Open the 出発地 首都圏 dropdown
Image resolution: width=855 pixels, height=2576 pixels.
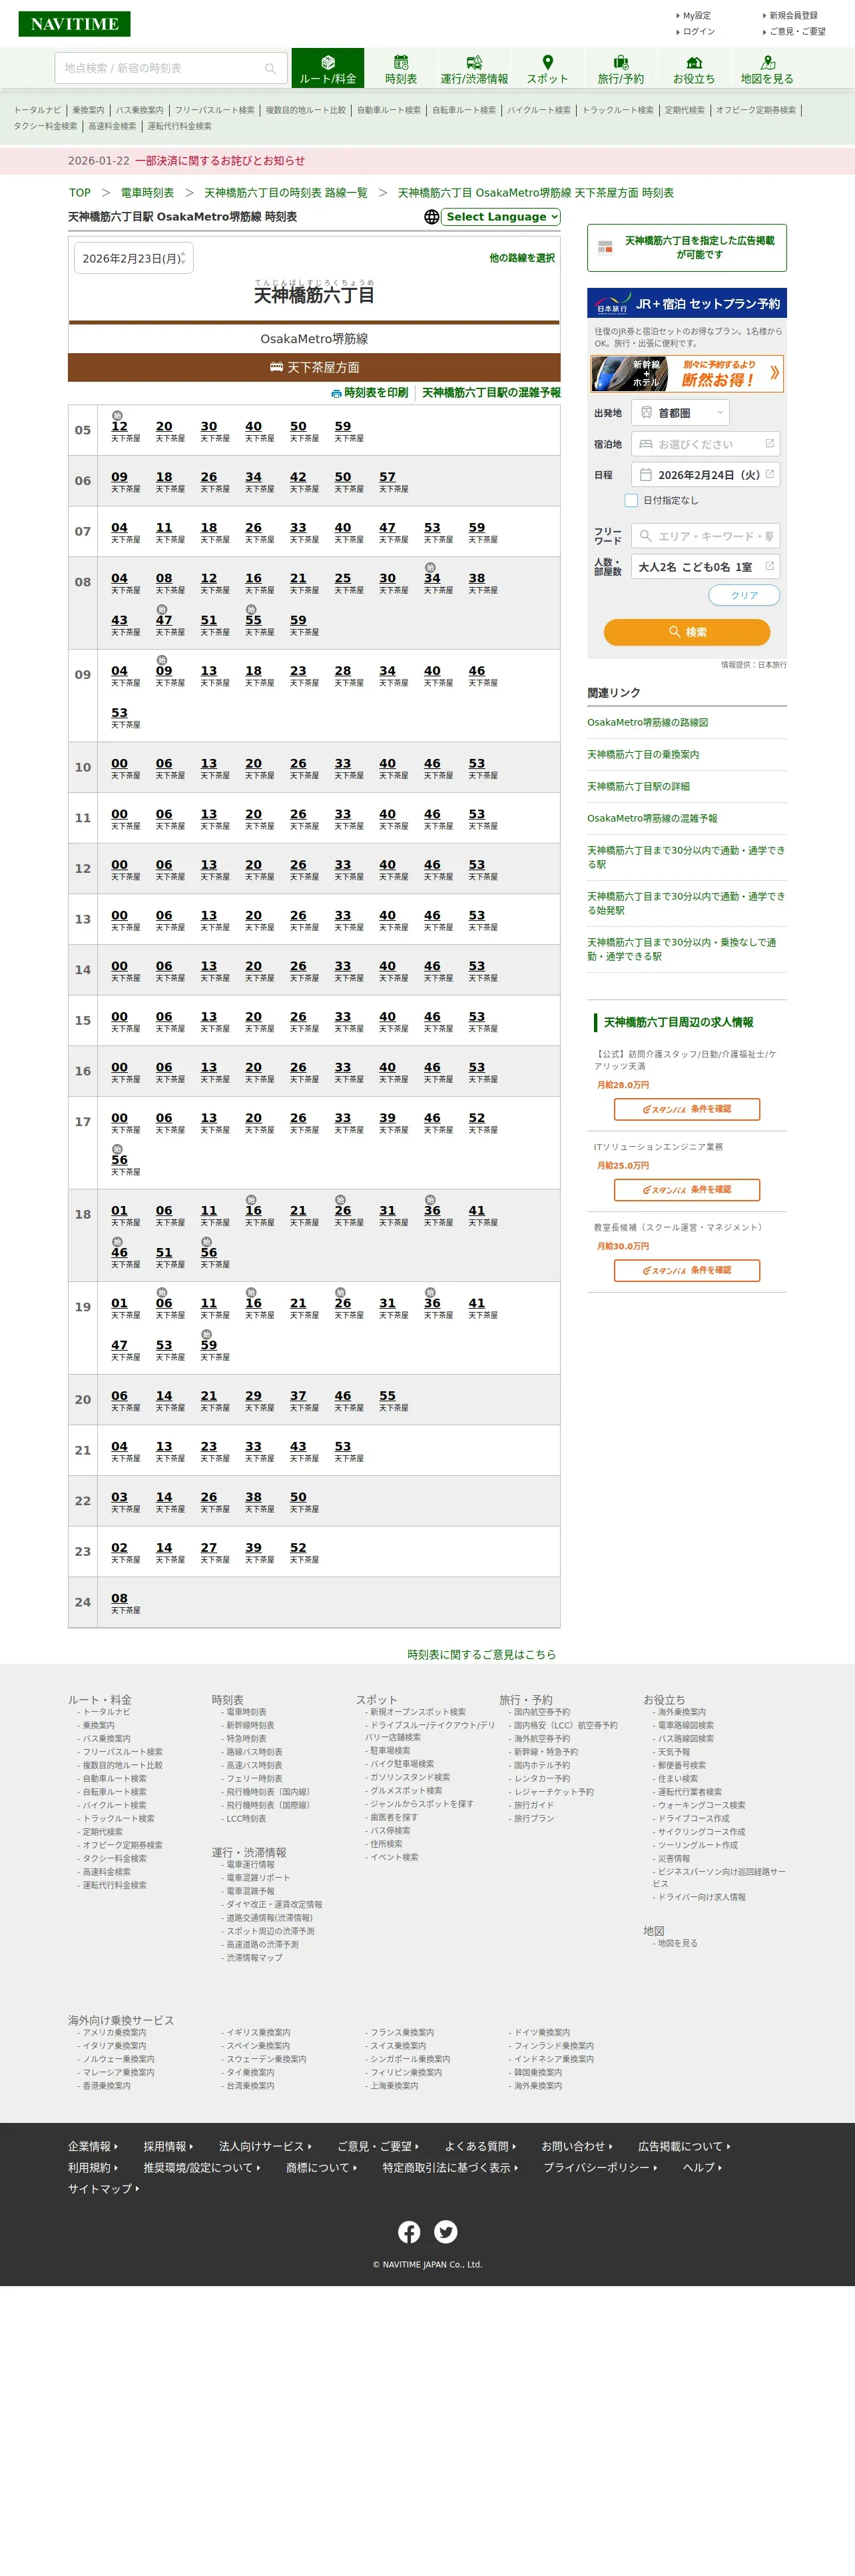(x=681, y=412)
